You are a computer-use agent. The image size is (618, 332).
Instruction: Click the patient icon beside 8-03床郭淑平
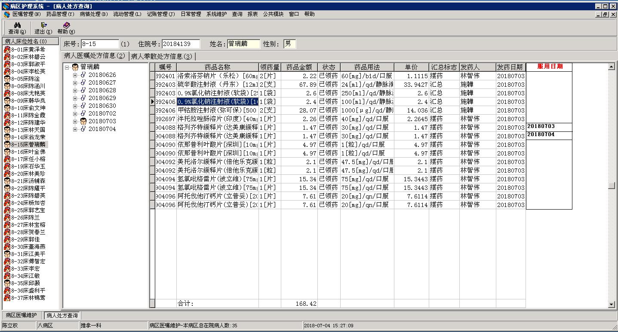(x=7, y=64)
